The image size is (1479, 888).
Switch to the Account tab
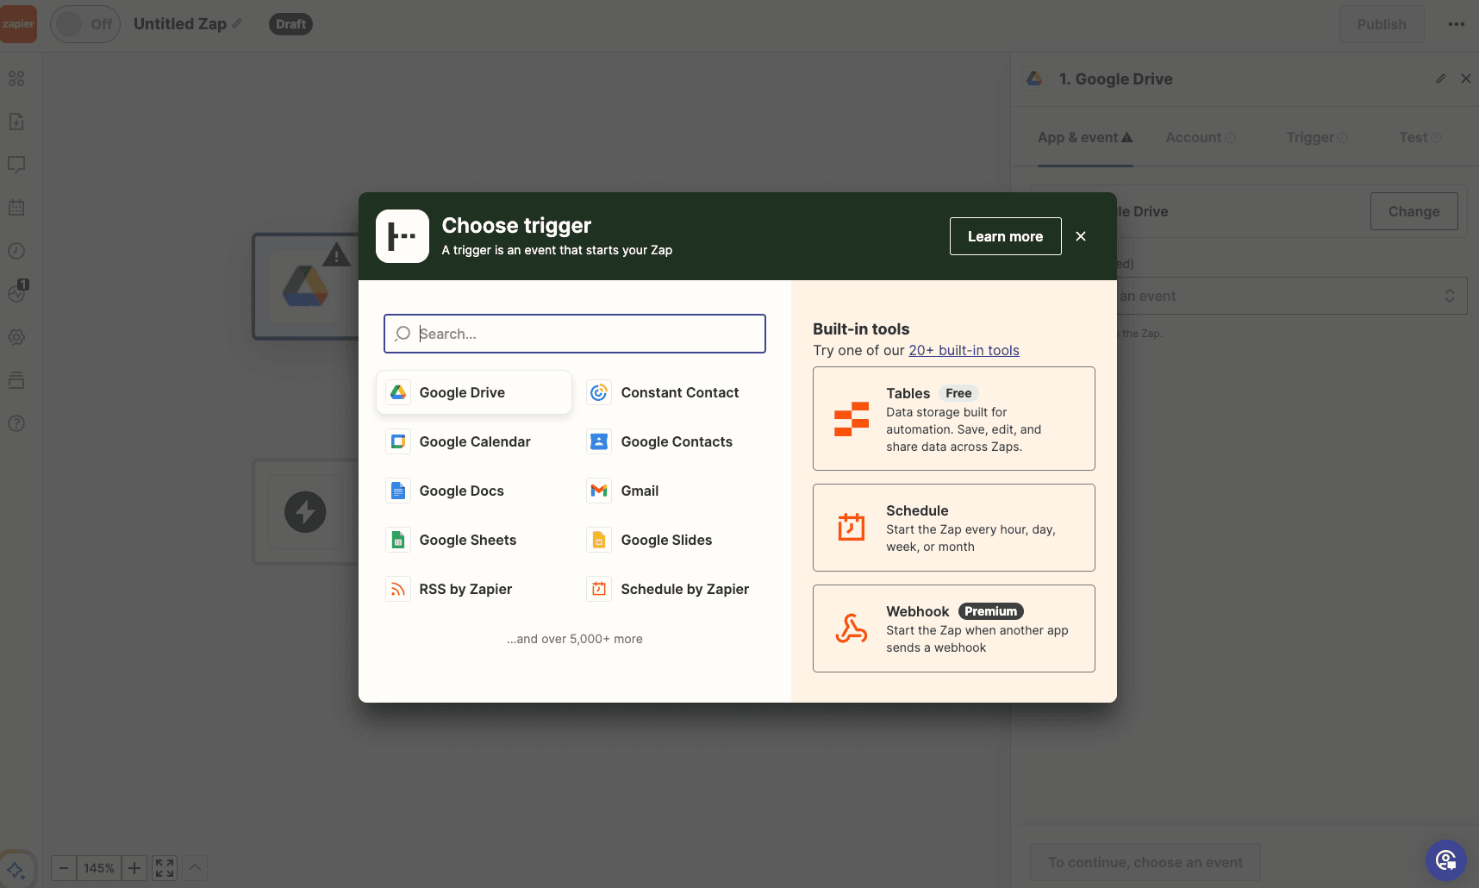tap(1195, 137)
